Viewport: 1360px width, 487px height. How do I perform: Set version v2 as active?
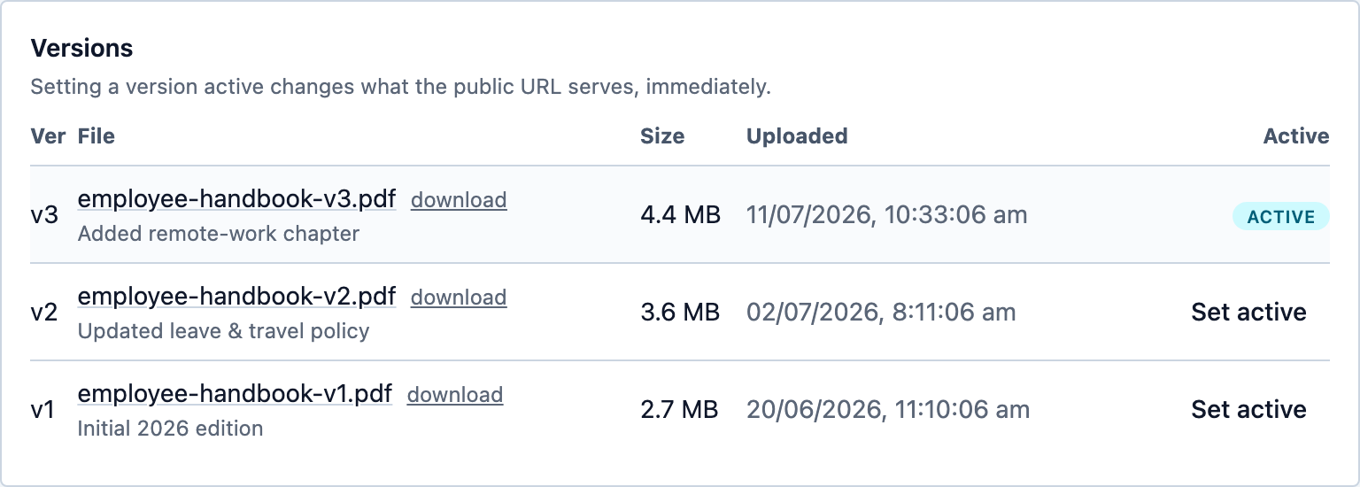click(1248, 312)
